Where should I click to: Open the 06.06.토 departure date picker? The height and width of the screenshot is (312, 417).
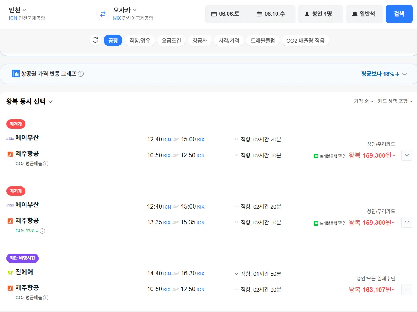click(x=227, y=14)
